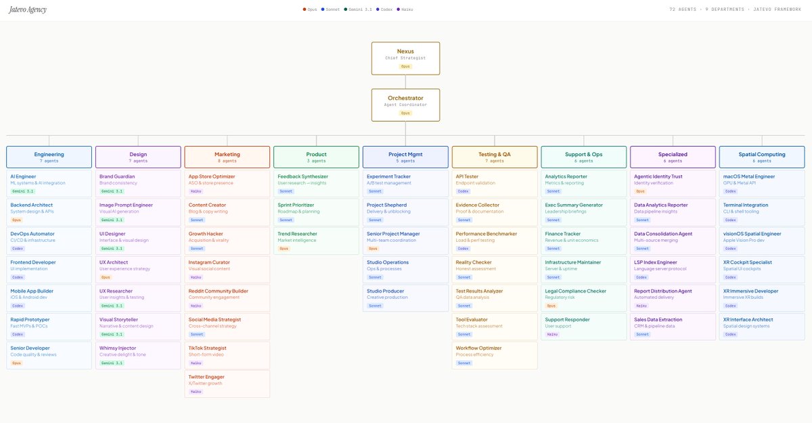Viewport: 812px width, 423px height.
Task: Click the Studio Producer agent card
Action: [x=405, y=298]
